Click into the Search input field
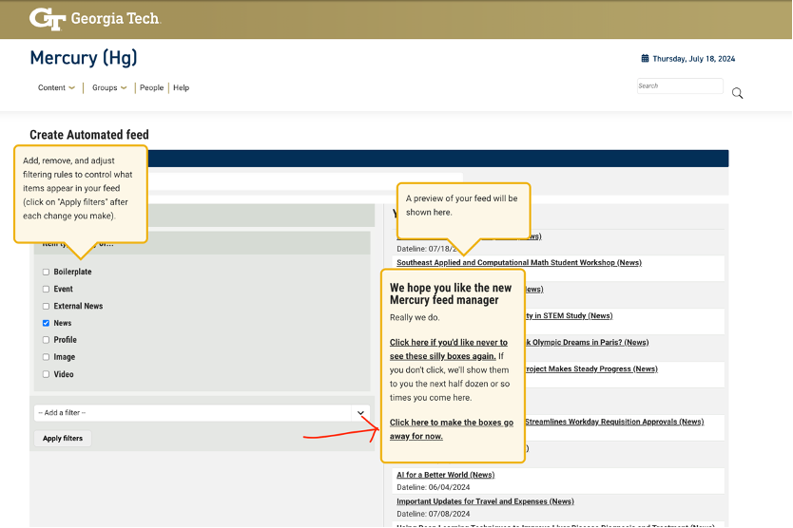This screenshot has width=793, height=528. (x=680, y=85)
